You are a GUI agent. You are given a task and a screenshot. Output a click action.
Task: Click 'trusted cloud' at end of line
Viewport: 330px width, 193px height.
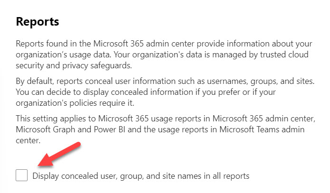pyautogui.click(x=284, y=55)
